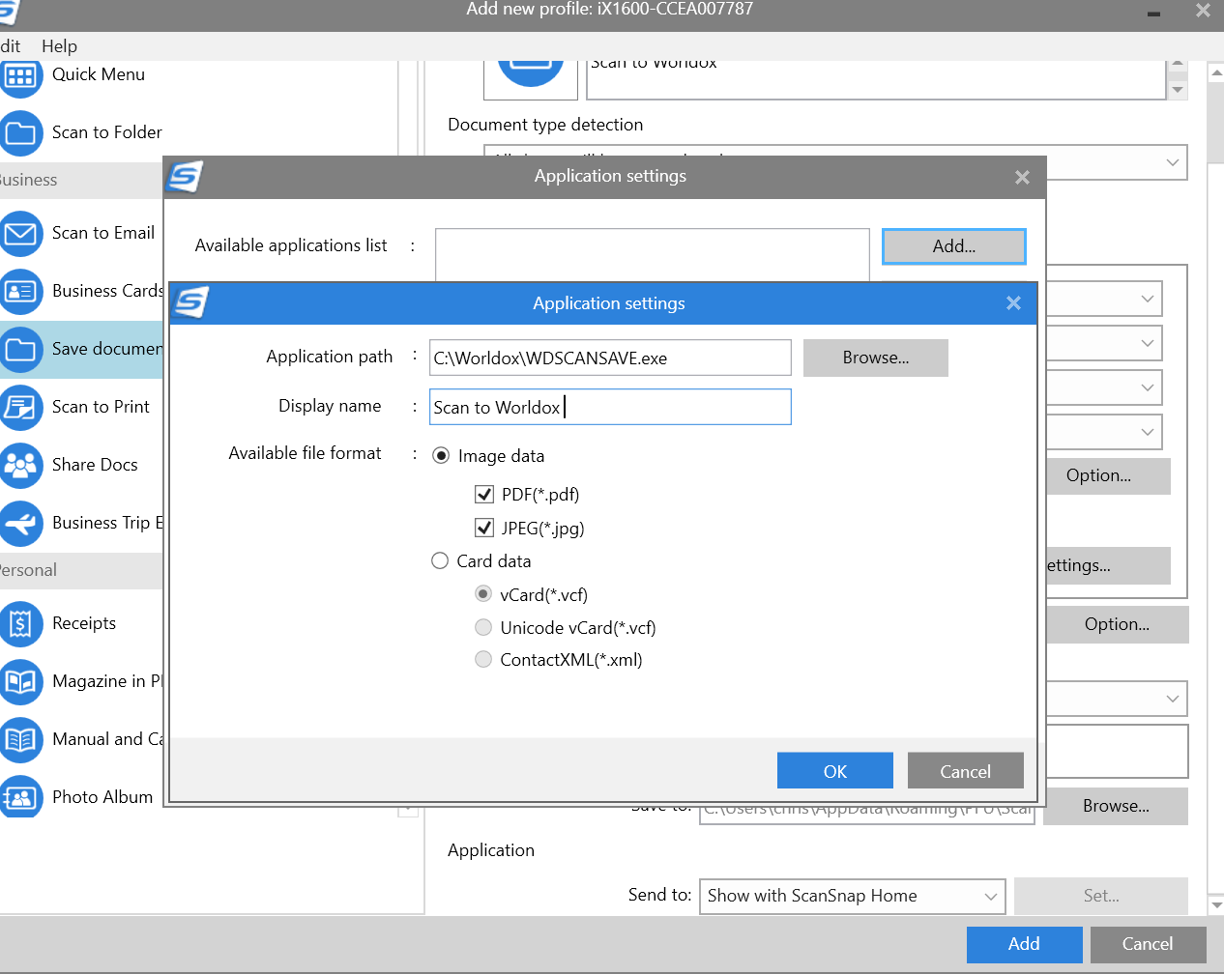The width and height of the screenshot is (1224, 974).
Task: Click the description box scroll down arrow
Action: click(x=1177, y=90)
